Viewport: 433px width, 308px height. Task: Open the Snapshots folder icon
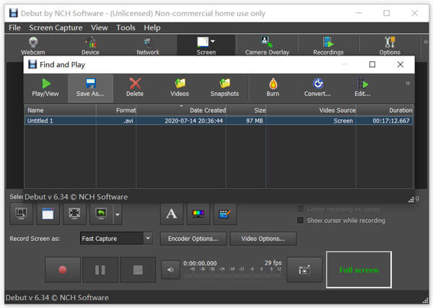224,88
